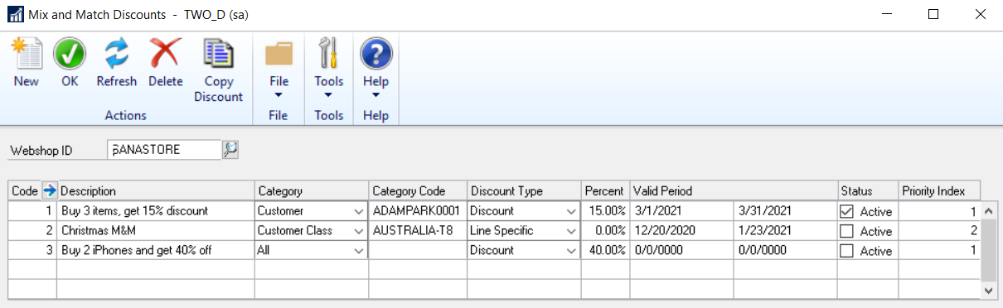Click the 0.00% percent cell
The width and height of the screenshot is (1003, 308).
pos(605,231)
